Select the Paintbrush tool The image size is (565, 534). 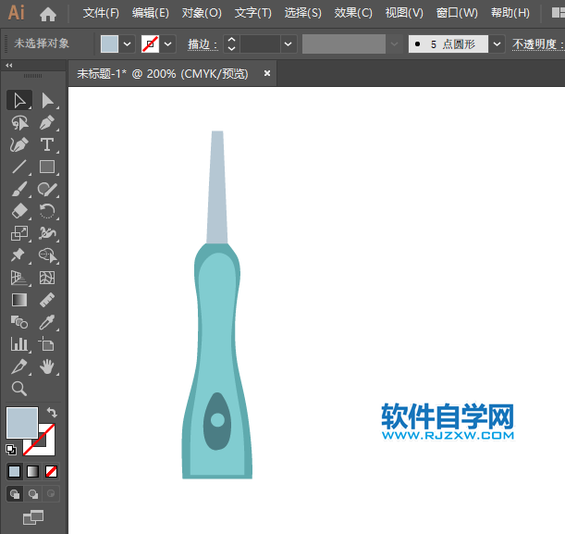coord(19,190)
